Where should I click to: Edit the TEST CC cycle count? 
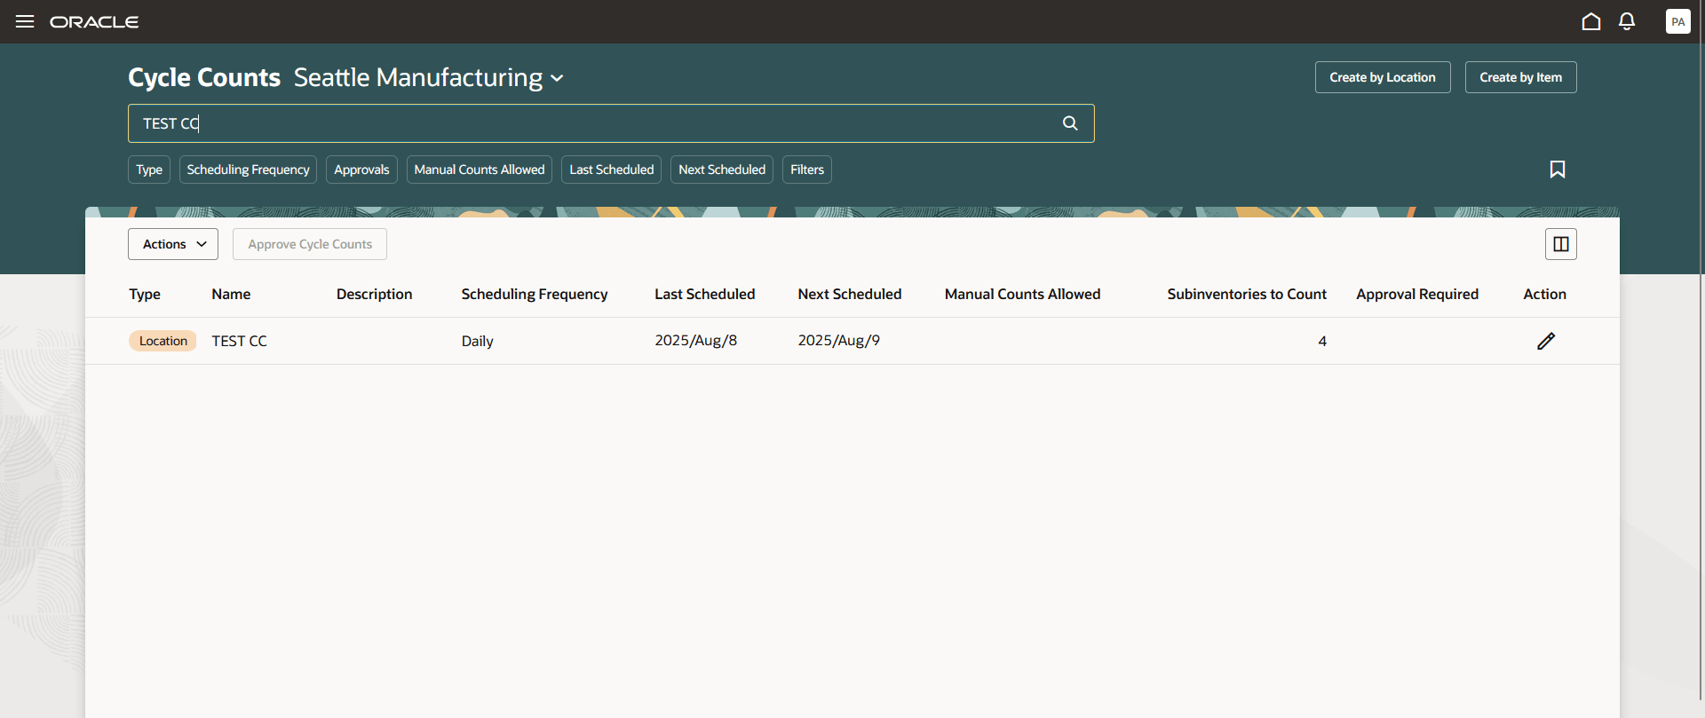(1546, 341)
